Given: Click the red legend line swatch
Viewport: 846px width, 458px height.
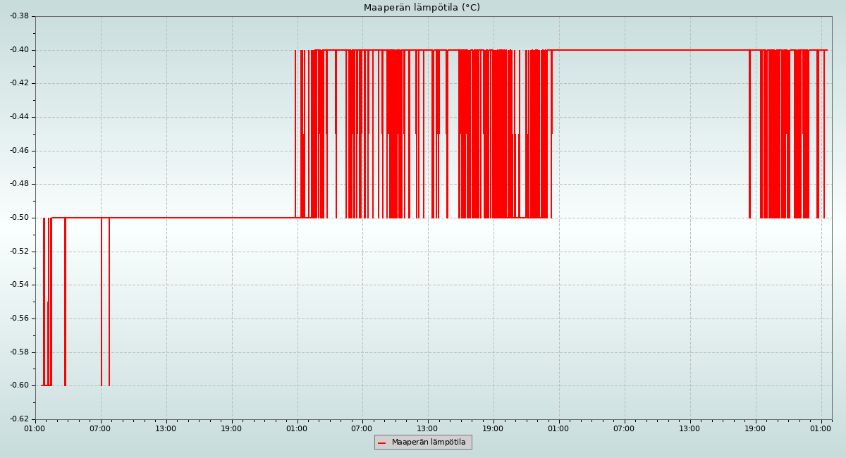Looking at the screenshot, I should (382, 442).
